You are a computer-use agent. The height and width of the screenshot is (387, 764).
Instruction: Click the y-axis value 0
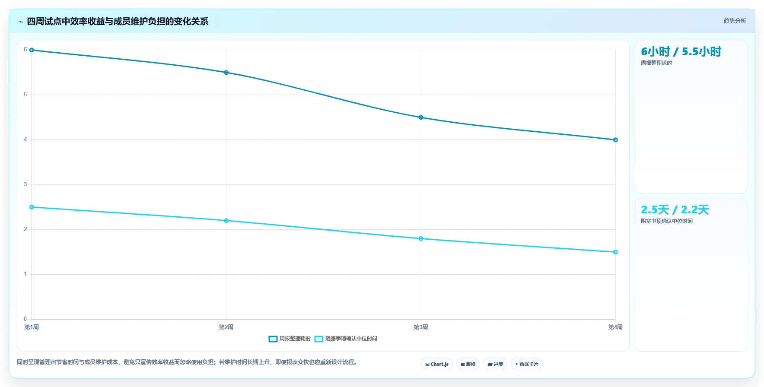coord(25,319)
